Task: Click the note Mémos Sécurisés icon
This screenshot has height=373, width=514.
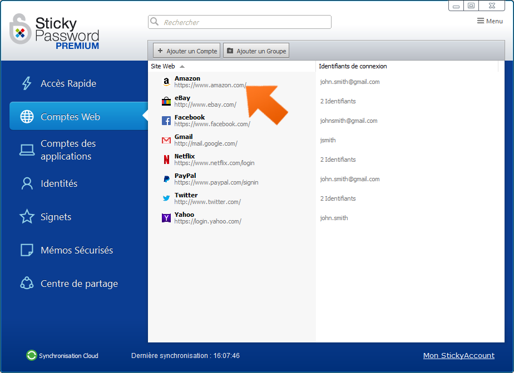Action: pyautogui.click(x=27, y=250)
